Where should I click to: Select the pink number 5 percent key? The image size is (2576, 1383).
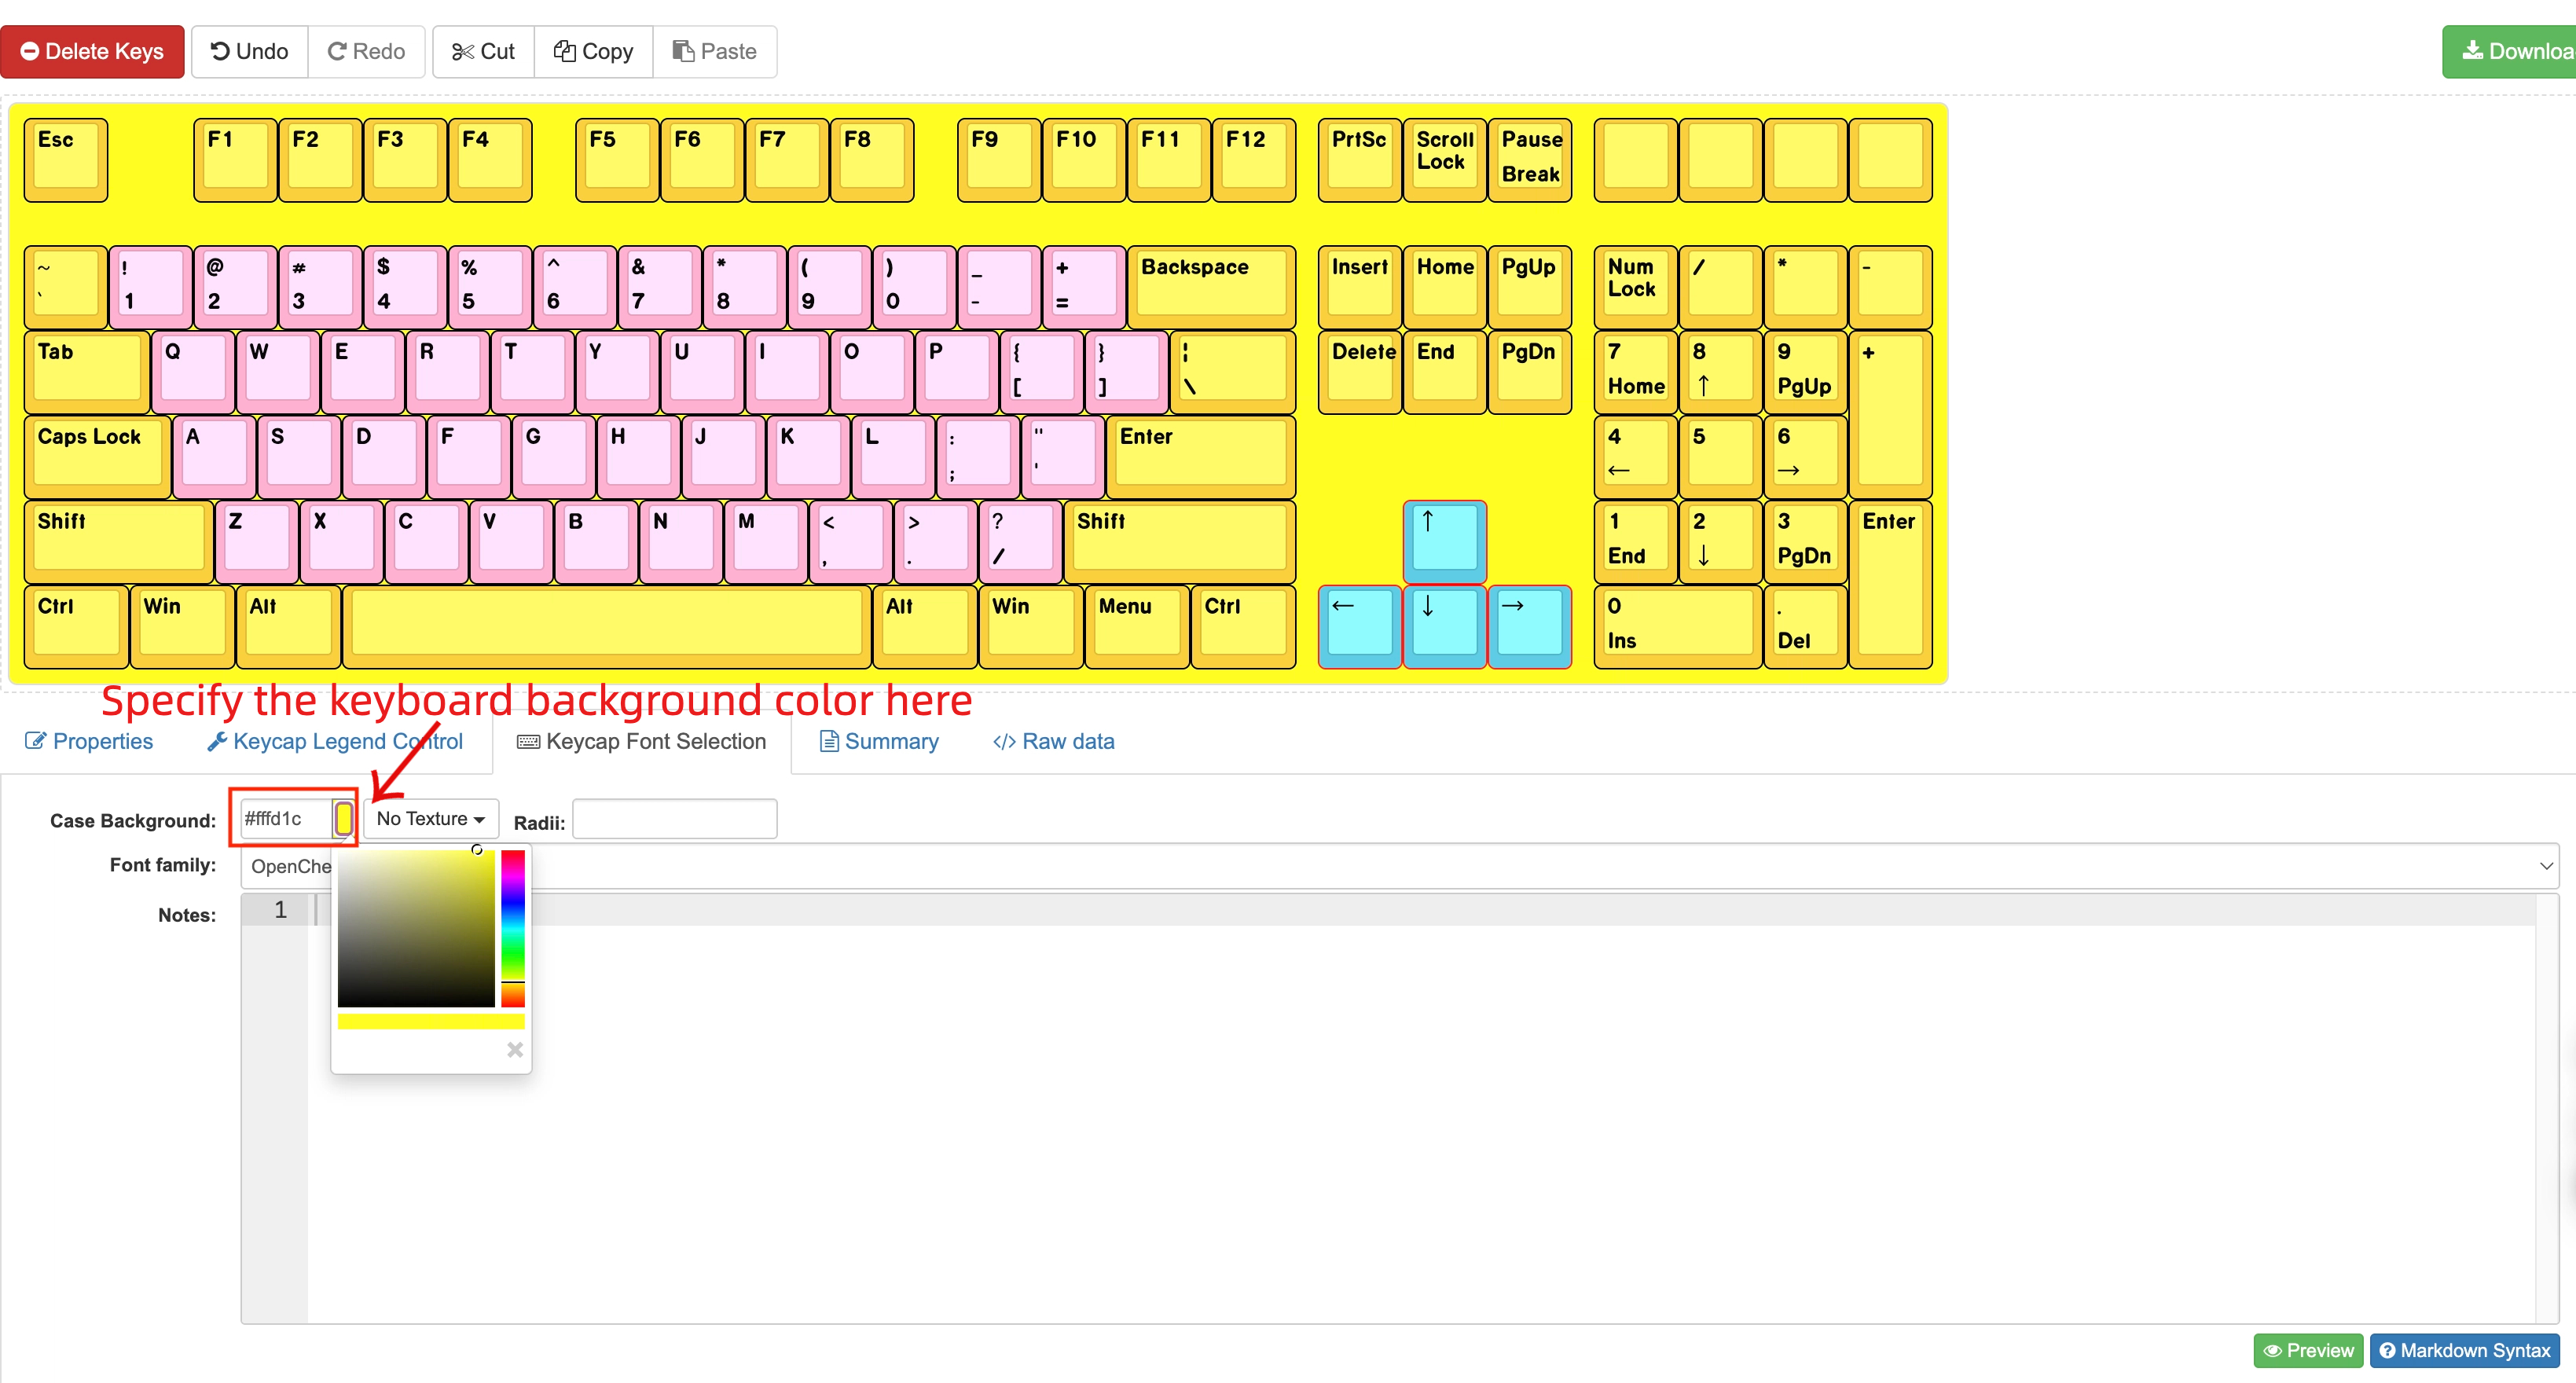point(490,288)
